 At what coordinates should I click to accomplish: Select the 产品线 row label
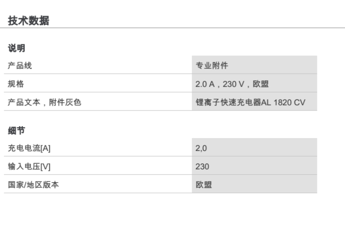(20, 65)
